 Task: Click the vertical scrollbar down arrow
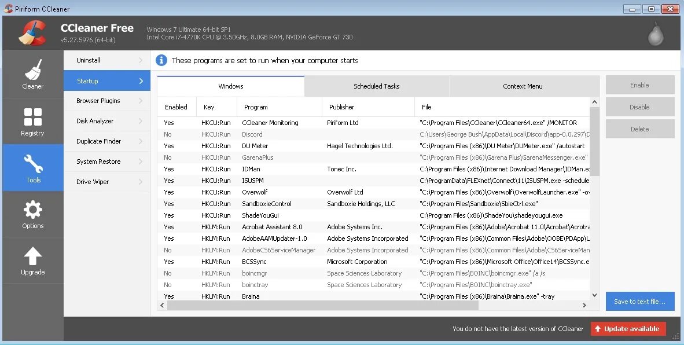point(594,295)
